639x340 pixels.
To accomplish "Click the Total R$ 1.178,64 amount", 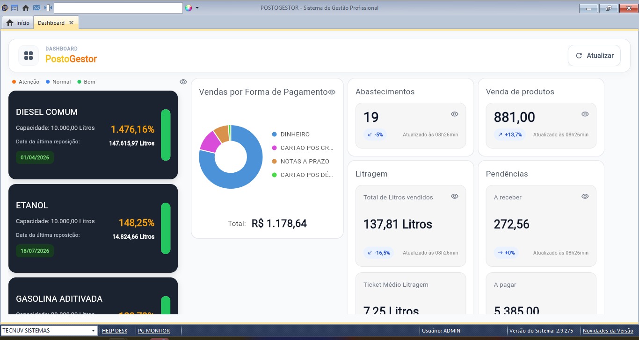I will point(279,223).
